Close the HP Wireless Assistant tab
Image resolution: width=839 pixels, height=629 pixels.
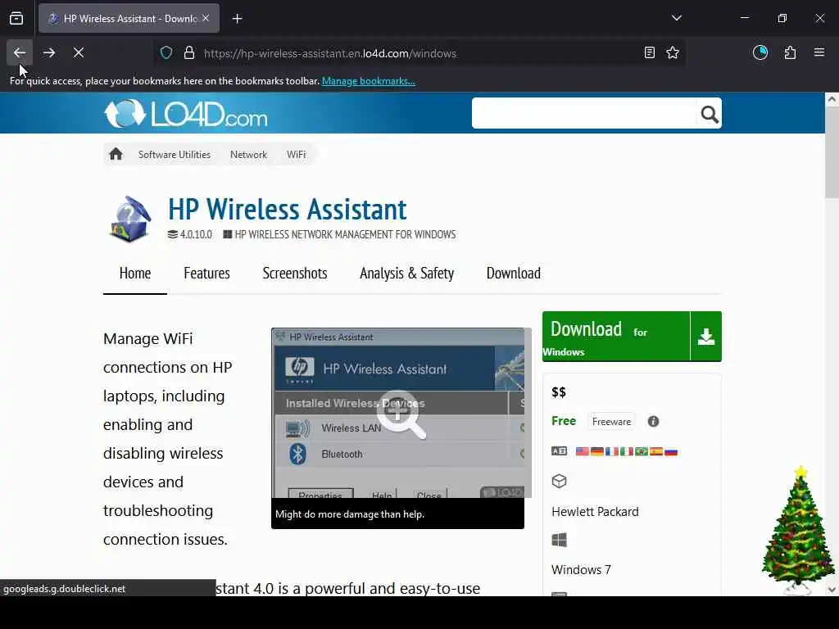point(206,18)
